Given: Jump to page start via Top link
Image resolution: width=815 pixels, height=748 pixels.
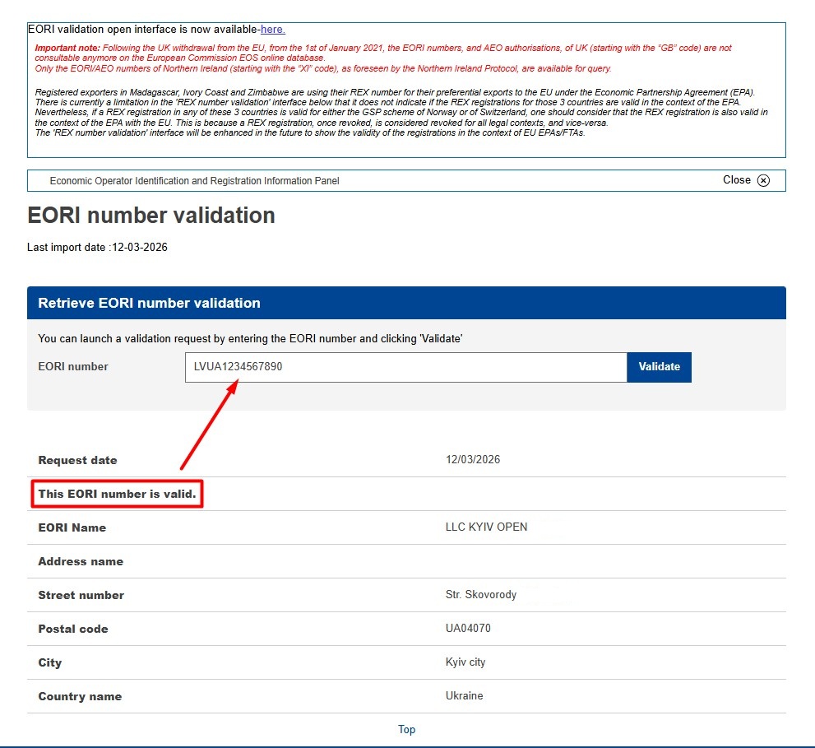Looking at the screenshot, I should coord(406,729).
